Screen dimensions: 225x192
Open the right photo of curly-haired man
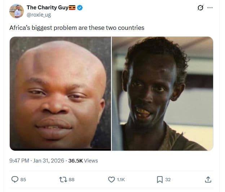(x=162, y=93)
